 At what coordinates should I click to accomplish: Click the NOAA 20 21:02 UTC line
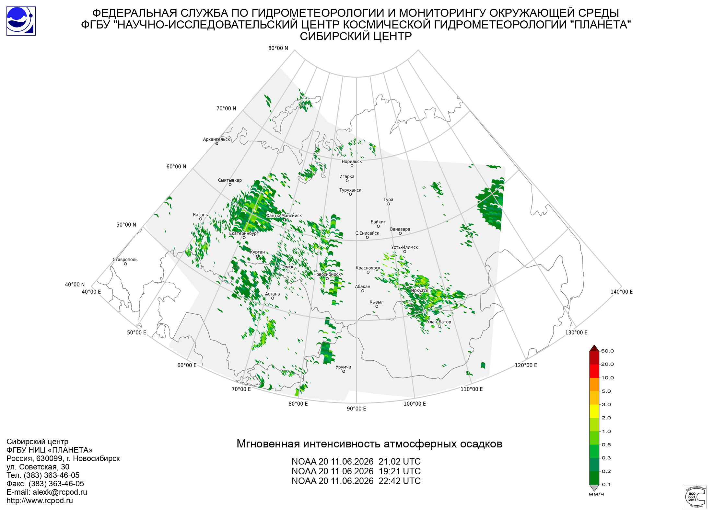[x=356, y=461]
